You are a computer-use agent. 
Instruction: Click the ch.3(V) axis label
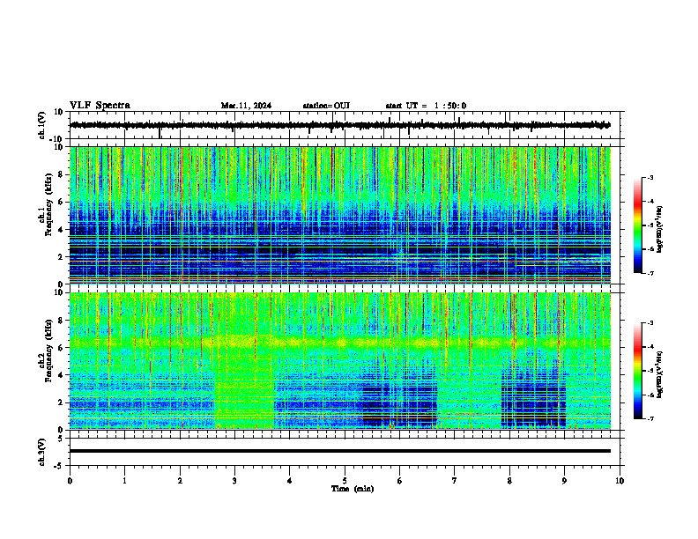pyautogui.click(x=42, y=452)
